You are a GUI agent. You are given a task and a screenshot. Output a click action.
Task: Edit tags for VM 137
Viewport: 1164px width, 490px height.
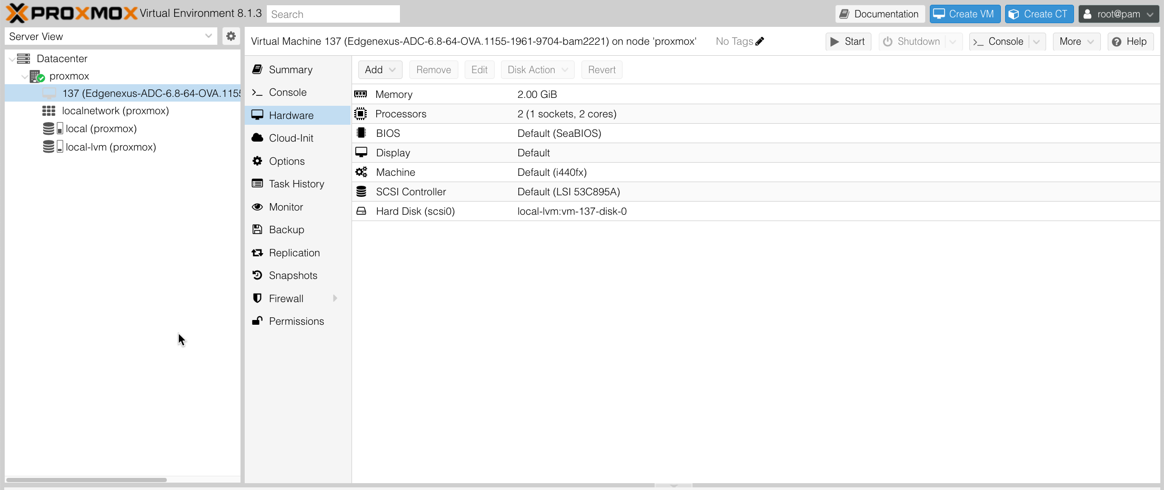point(760,41)
